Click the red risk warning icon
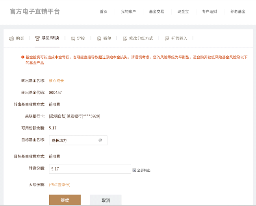256x206 pixels. click(23, 57)
